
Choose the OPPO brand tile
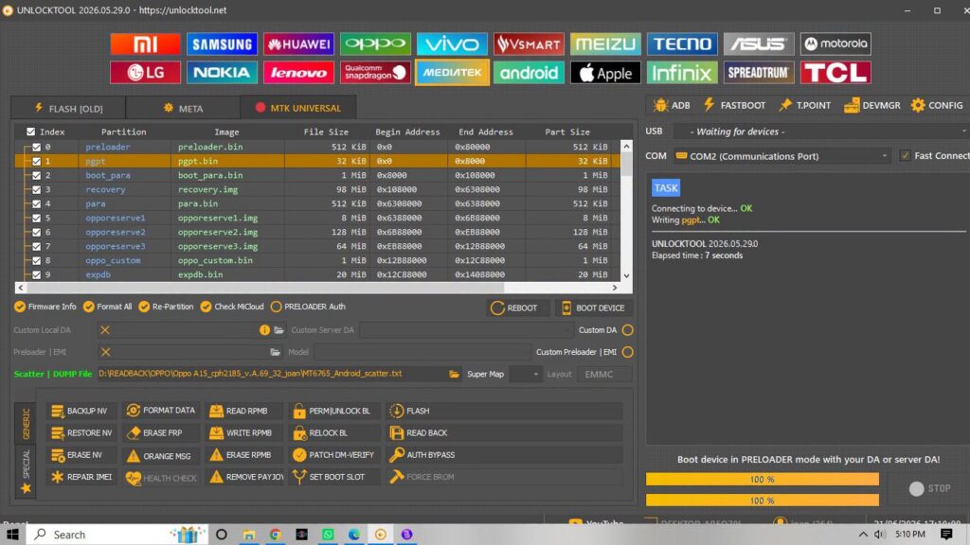(375, 44)
